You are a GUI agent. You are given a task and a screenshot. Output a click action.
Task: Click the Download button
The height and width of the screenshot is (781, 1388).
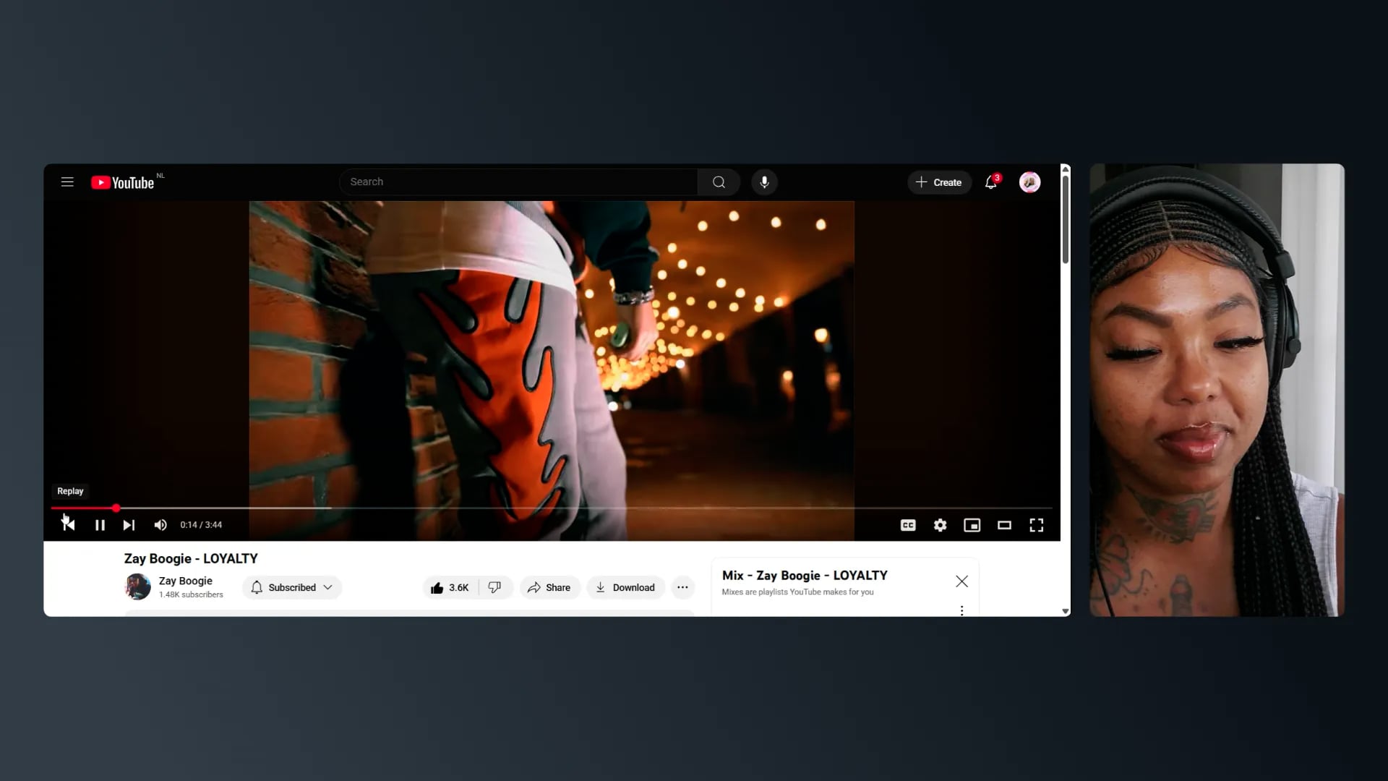click(x=625, y=587)
